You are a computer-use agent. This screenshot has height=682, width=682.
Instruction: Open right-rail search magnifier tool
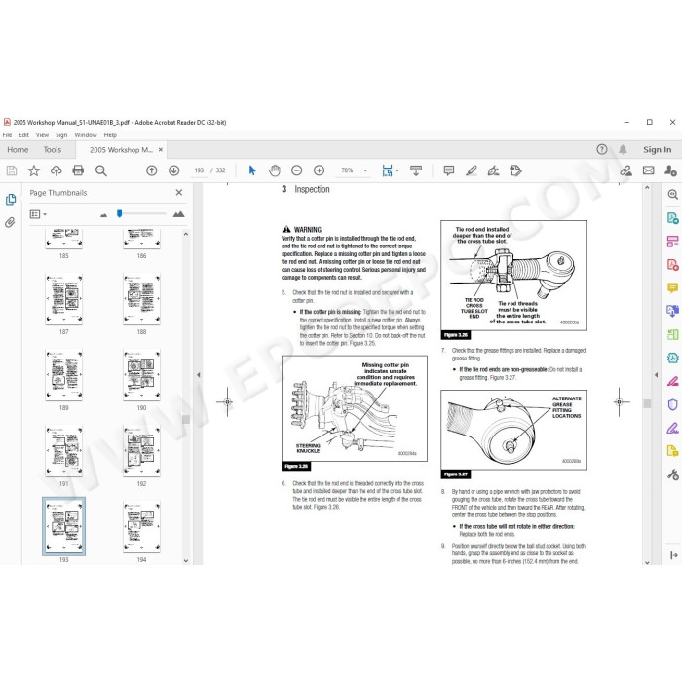[x=672, y=195]
